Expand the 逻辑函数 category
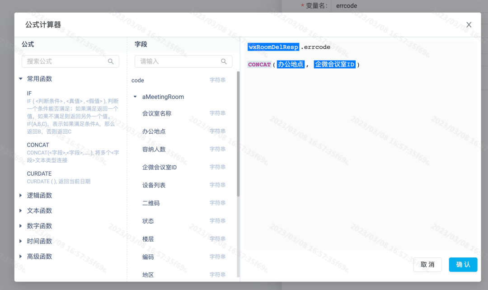 click(20, 196)
